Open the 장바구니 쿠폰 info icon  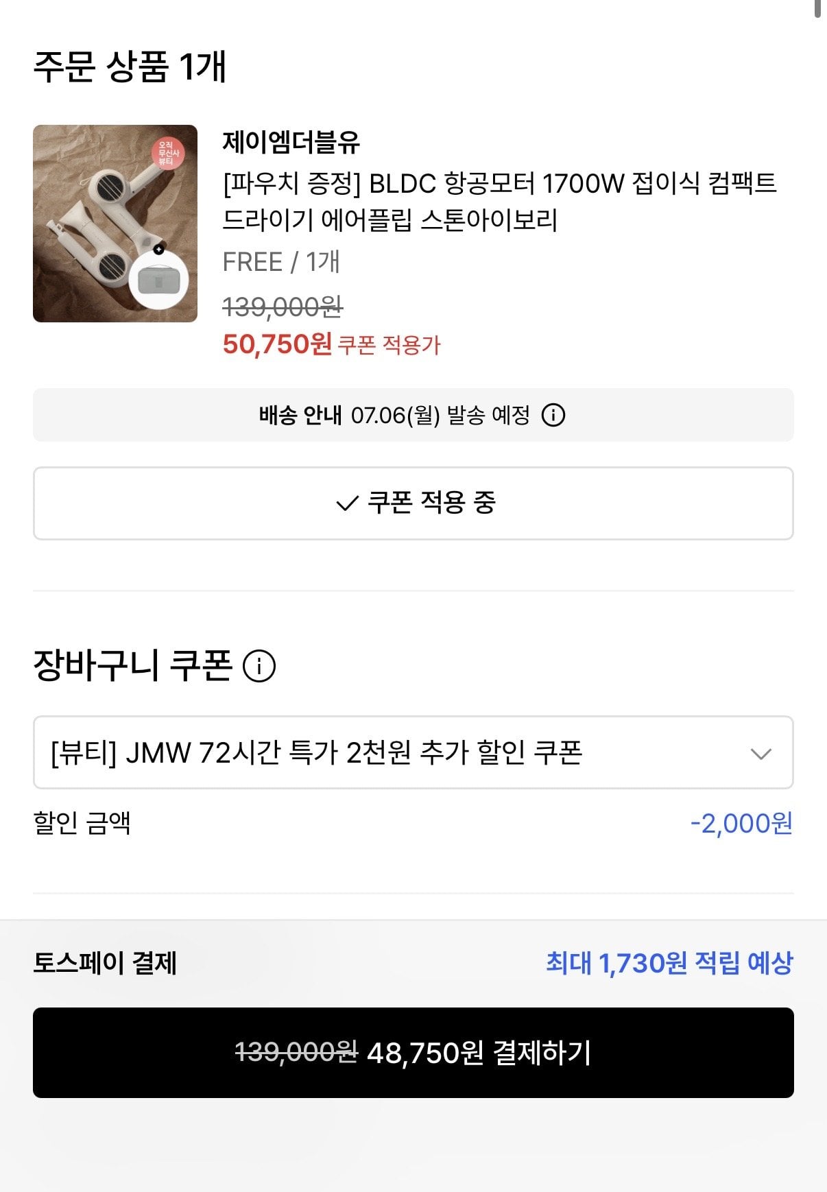coord(259,666)
